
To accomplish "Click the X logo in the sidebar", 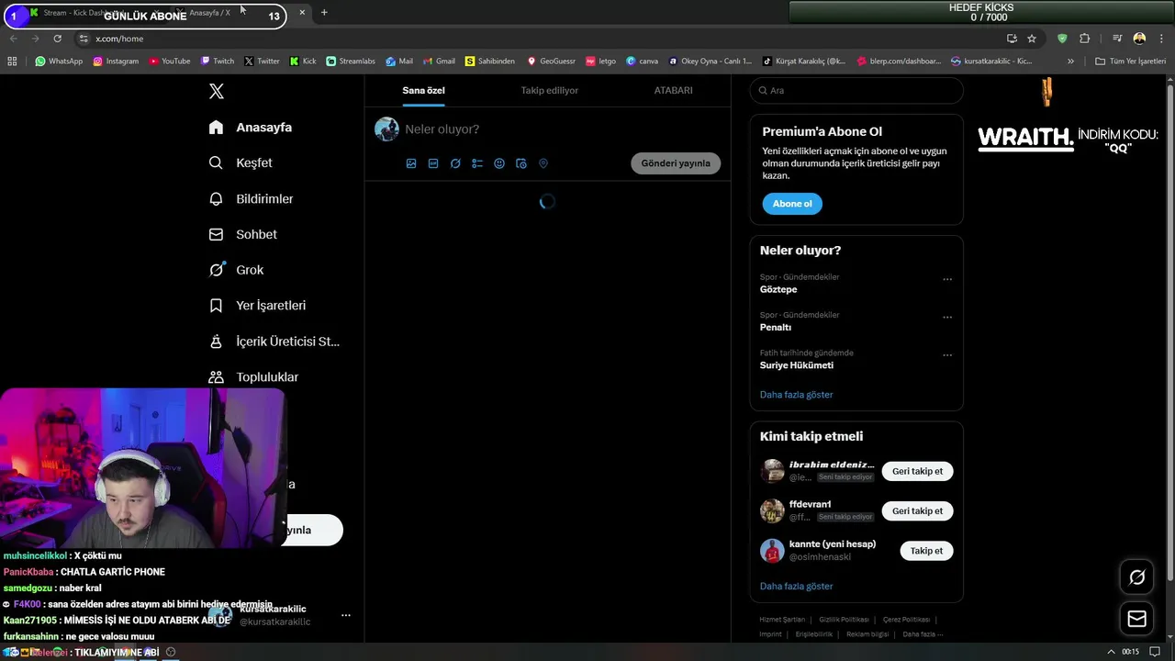I will [217, 91].
